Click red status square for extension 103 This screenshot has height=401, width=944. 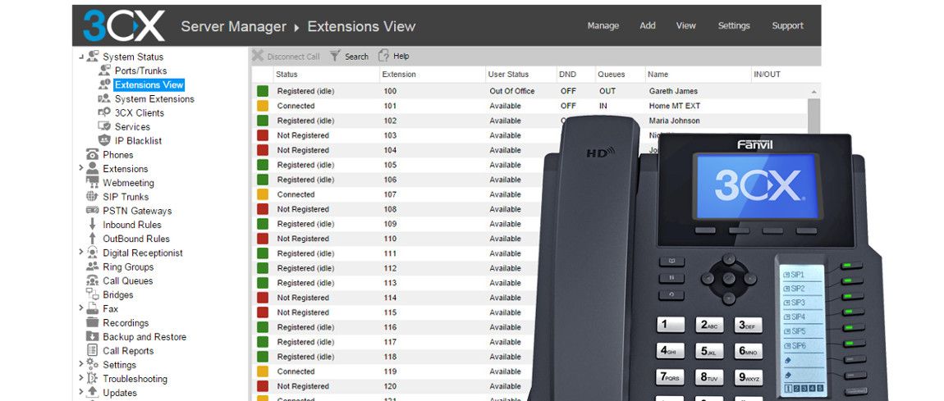click(x=263, y=135)
